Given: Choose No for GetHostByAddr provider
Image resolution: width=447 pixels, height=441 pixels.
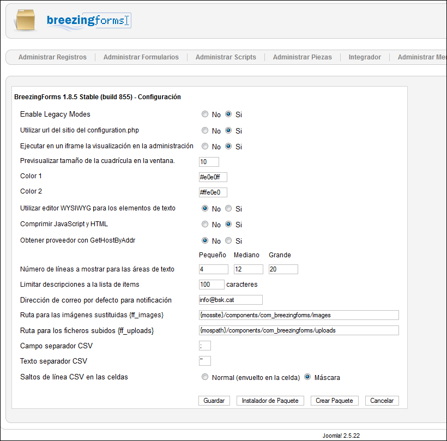Looking at the screenshot, I should 204,240.
